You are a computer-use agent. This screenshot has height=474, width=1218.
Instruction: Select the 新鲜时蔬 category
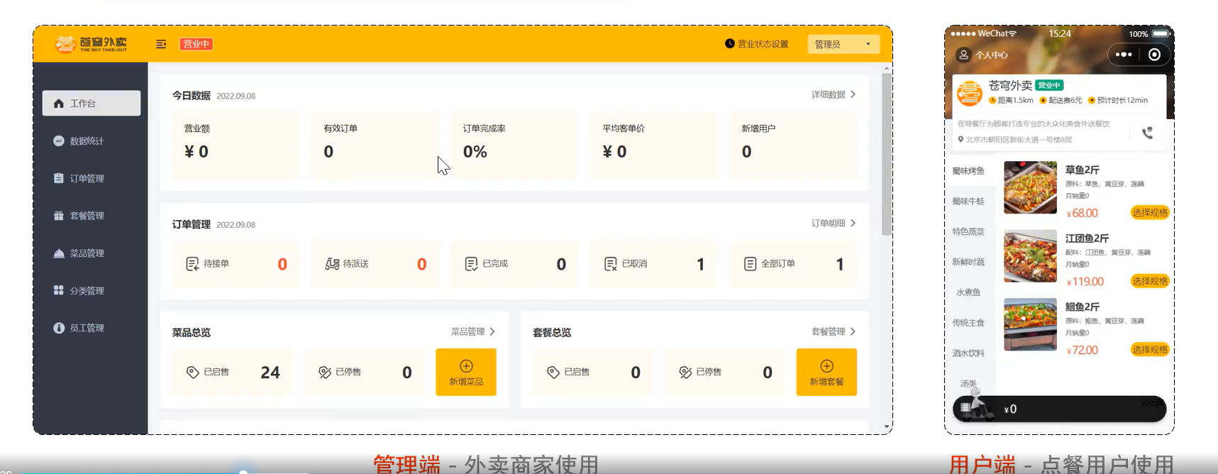point(968,262)
